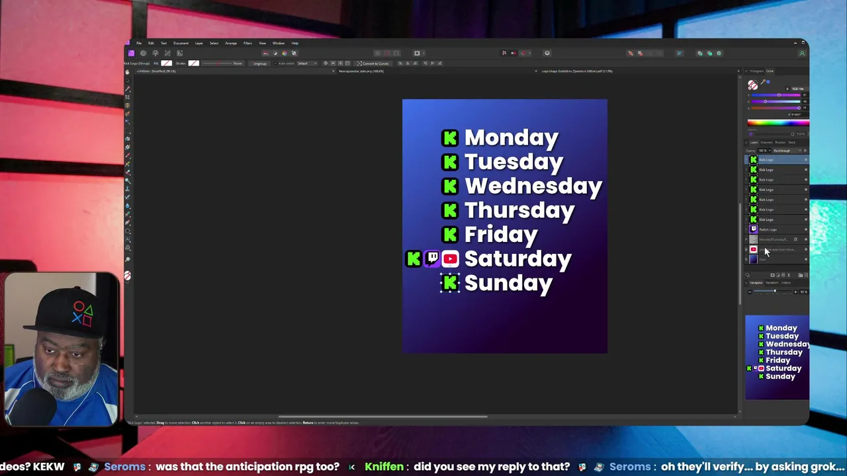Apply Auto Contrast from the toolbar
Image resolution: width=847 pixels, height=476 pixels.
(275, 53)
